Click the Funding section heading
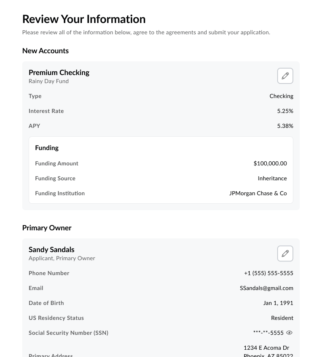Screen dimensions: 326x357 [47, 148]
